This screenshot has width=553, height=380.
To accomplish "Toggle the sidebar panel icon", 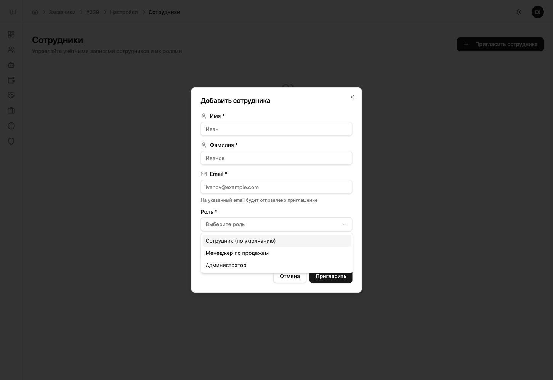I will click(x=13, y=12).
